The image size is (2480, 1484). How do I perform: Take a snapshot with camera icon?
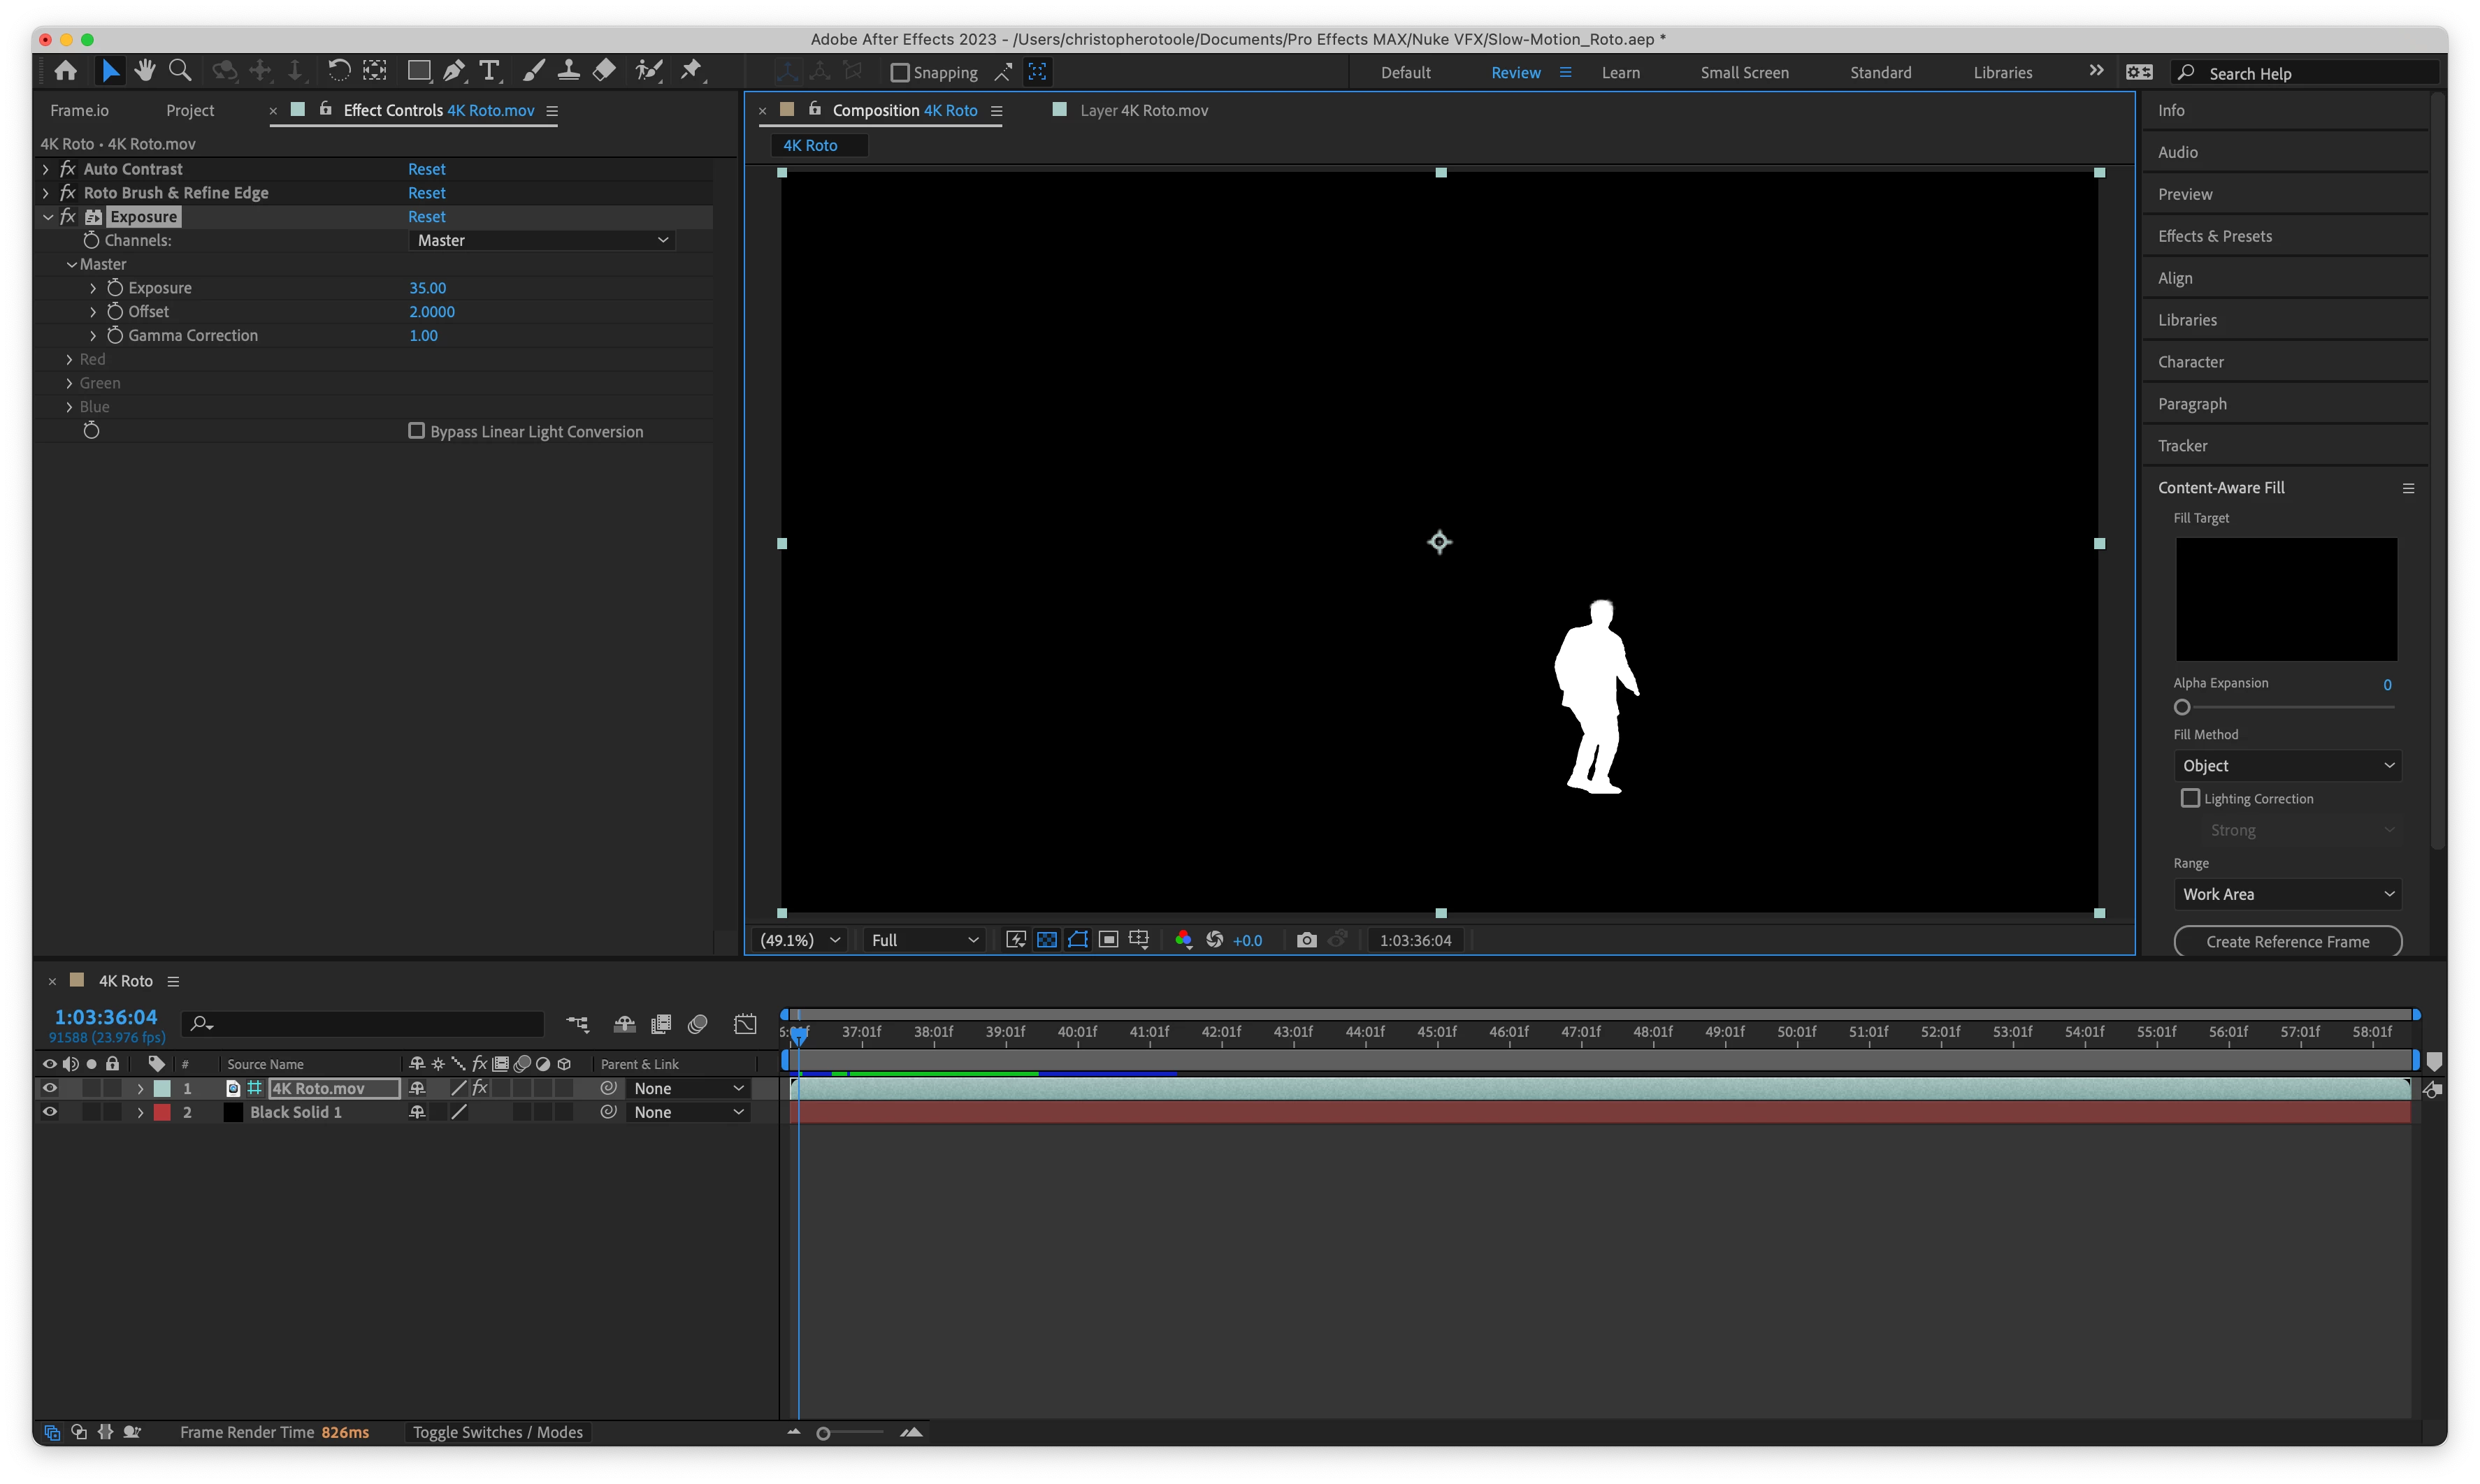coord(1306,940)
